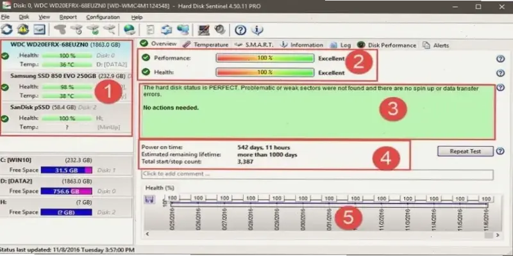Click the help icon beside the Health bar
Screen dimensions: 513x256
click(500, 72)
